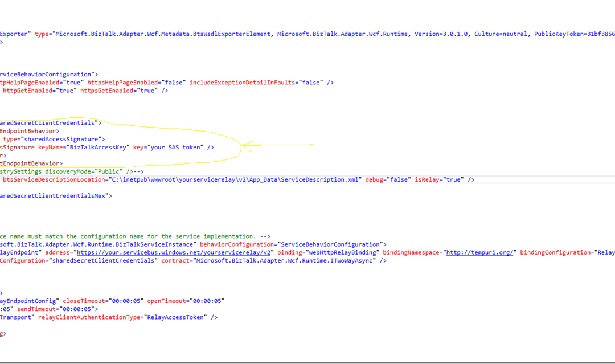The image size is (615, 364).
Task: Click the rviceBehaviorConfiguration"> line
Action: [x=49, y=75]
